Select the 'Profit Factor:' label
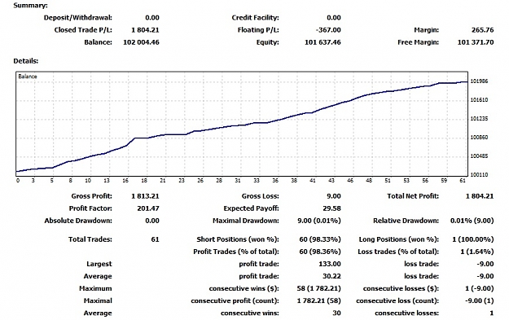Image resolution: width=509 pixels, height=320 pixels. pyautogui.click(x=90, y=208)
